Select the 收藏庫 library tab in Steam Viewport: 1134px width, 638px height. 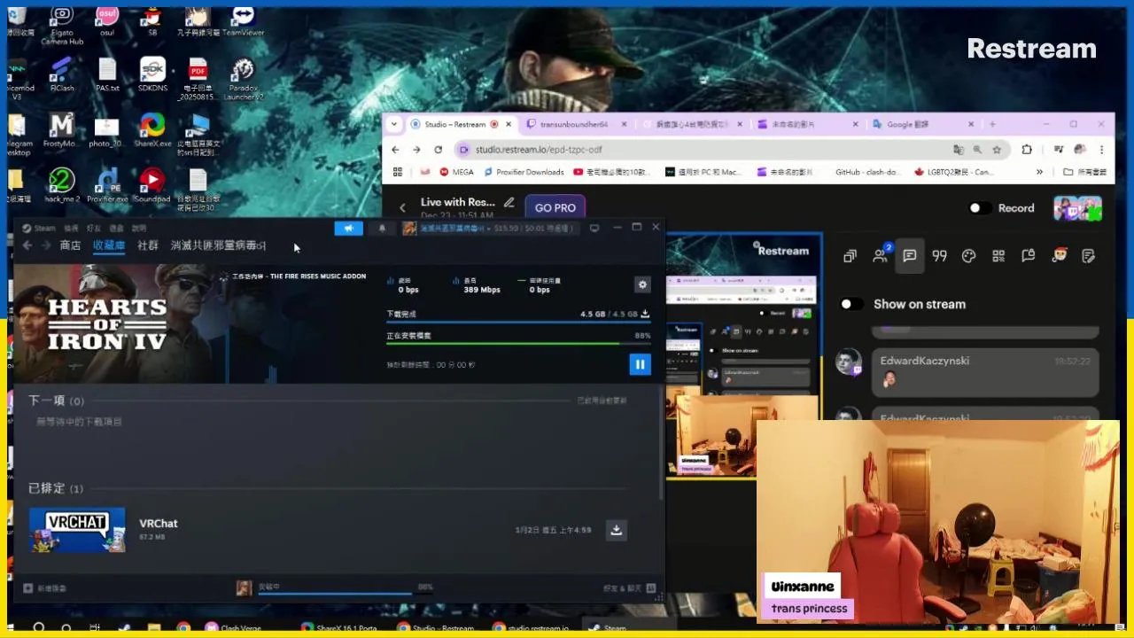tap(109, 245)
